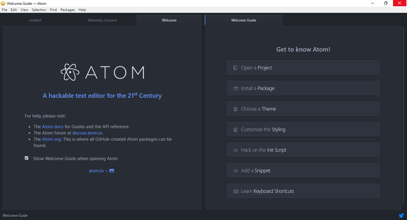Click the large Atom logo in Welcome pane

click(x=102, y=72)
